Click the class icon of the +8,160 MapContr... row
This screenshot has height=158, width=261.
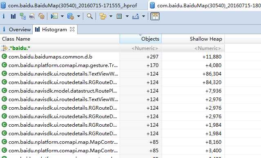coord(4,142)
